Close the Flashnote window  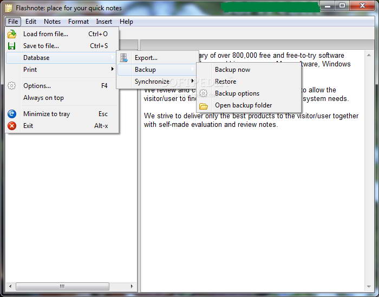[362, 6]
